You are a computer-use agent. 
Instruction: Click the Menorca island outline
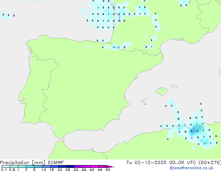tap(174, 86)
